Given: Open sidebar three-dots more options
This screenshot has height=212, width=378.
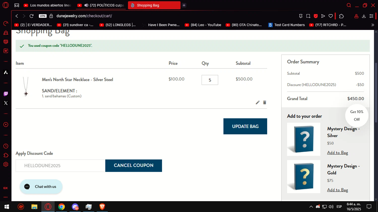Looking at the screenshot, I should coord(6,197).
